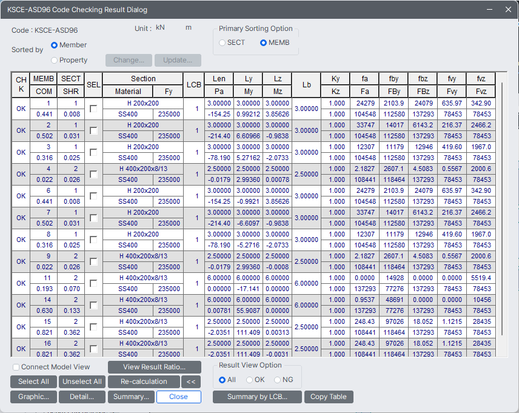Click fby value 48691 in member 14 row
The height and width of the screenshot is (413, 519).
click(x=393, y=300)
